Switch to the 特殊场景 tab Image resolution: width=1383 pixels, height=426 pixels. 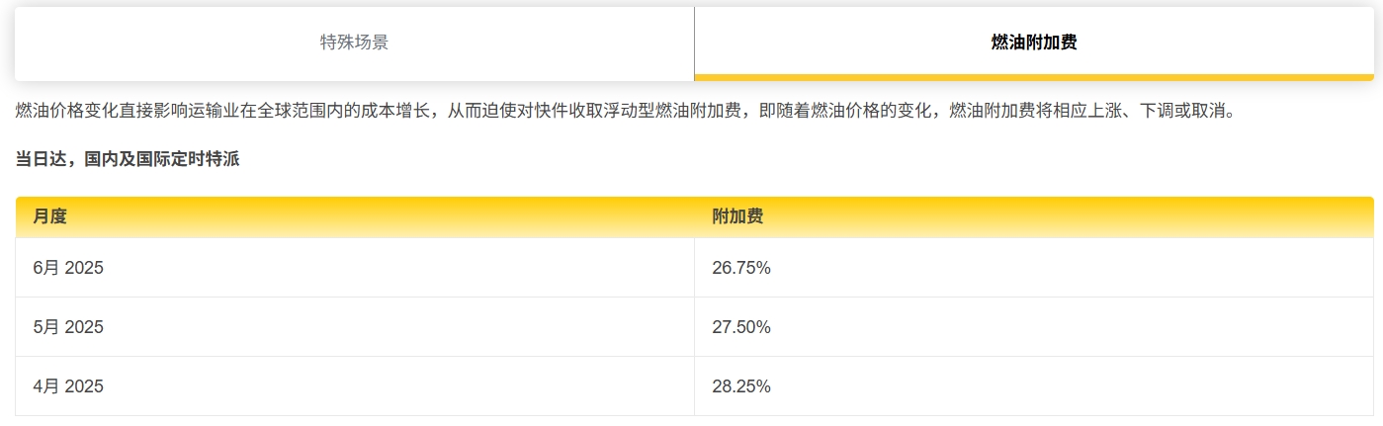pos(354,43)
